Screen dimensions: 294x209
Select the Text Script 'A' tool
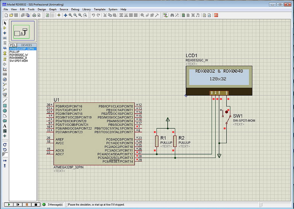point(5,126)
